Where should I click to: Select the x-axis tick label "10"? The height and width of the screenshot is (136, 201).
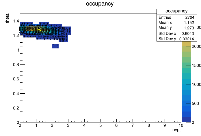(x=181, y=125)
